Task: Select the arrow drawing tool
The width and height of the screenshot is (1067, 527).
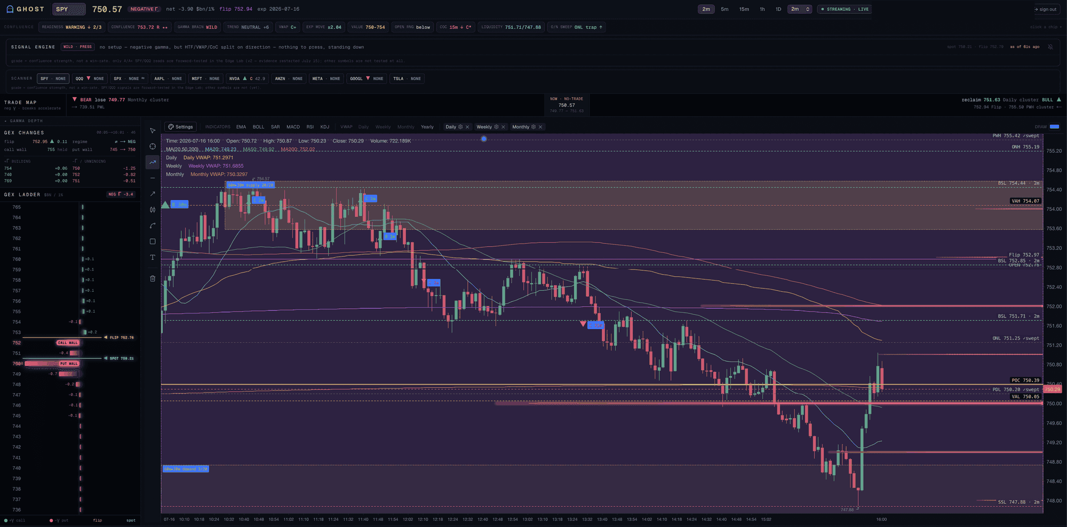Action: tap(153, 194)
